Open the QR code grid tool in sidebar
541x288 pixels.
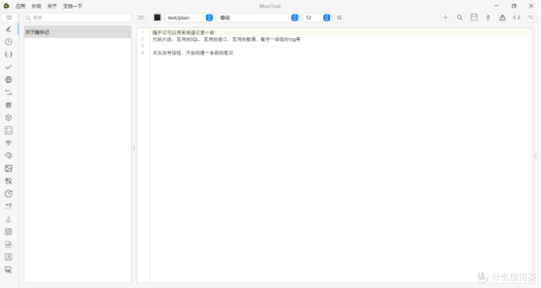pos(9,105)
